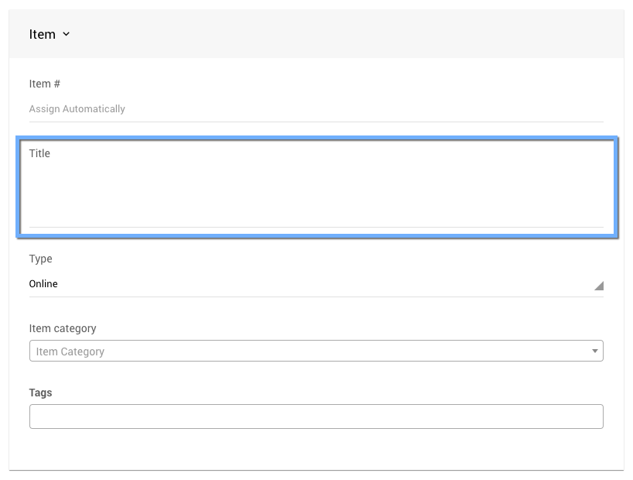Viewport: 633px width, 480px height.
Task: Click the Item category label
Action: 63,328
